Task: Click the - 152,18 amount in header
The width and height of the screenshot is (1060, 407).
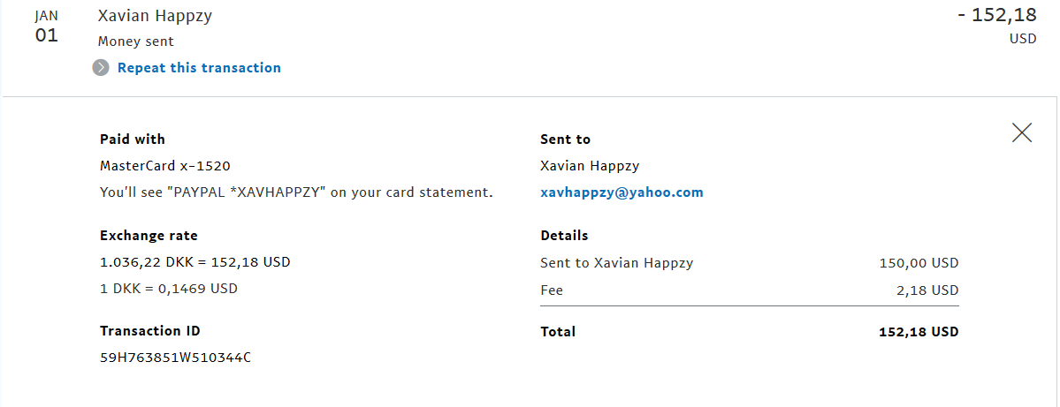Action: (997, 15)
